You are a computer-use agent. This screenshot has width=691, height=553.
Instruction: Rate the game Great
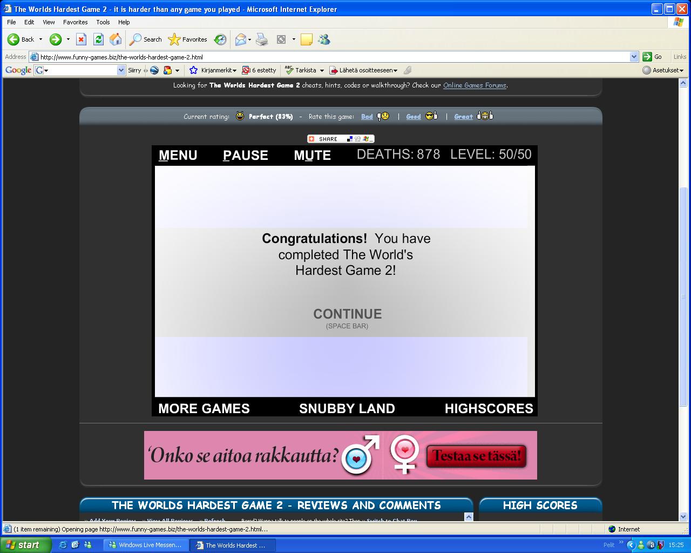click(463, 117)
